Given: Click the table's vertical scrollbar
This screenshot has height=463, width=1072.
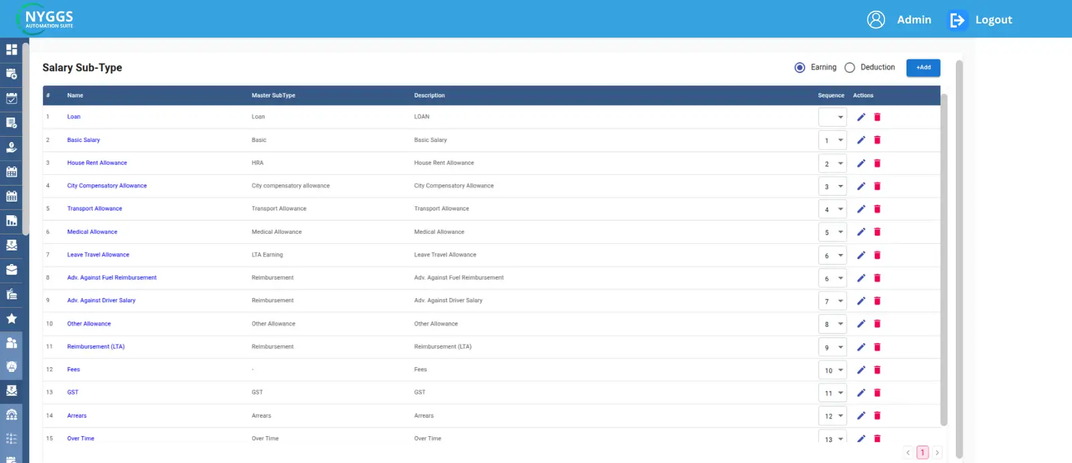Looking at the screenshot, I should coord(944,259).
